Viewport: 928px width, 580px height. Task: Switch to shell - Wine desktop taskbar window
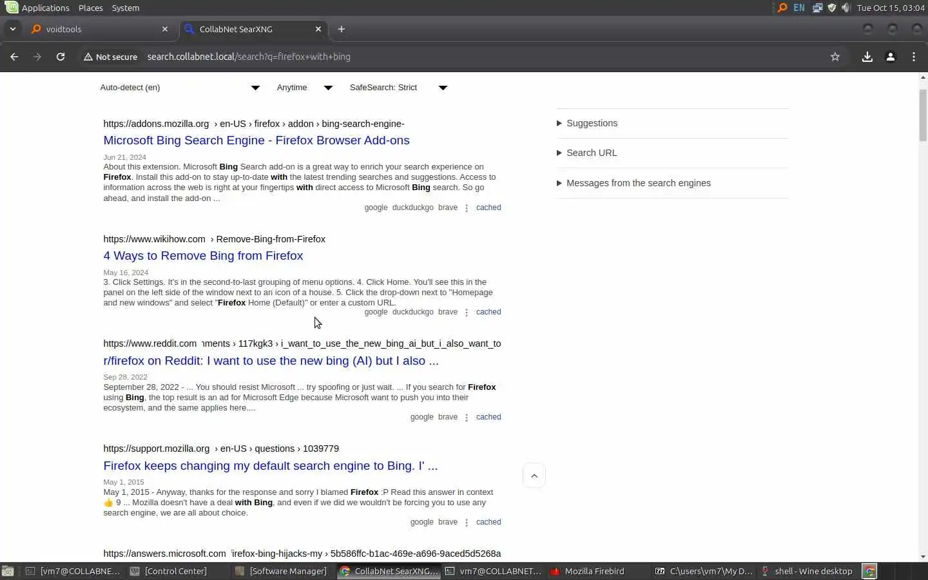(x=806, y=571)
